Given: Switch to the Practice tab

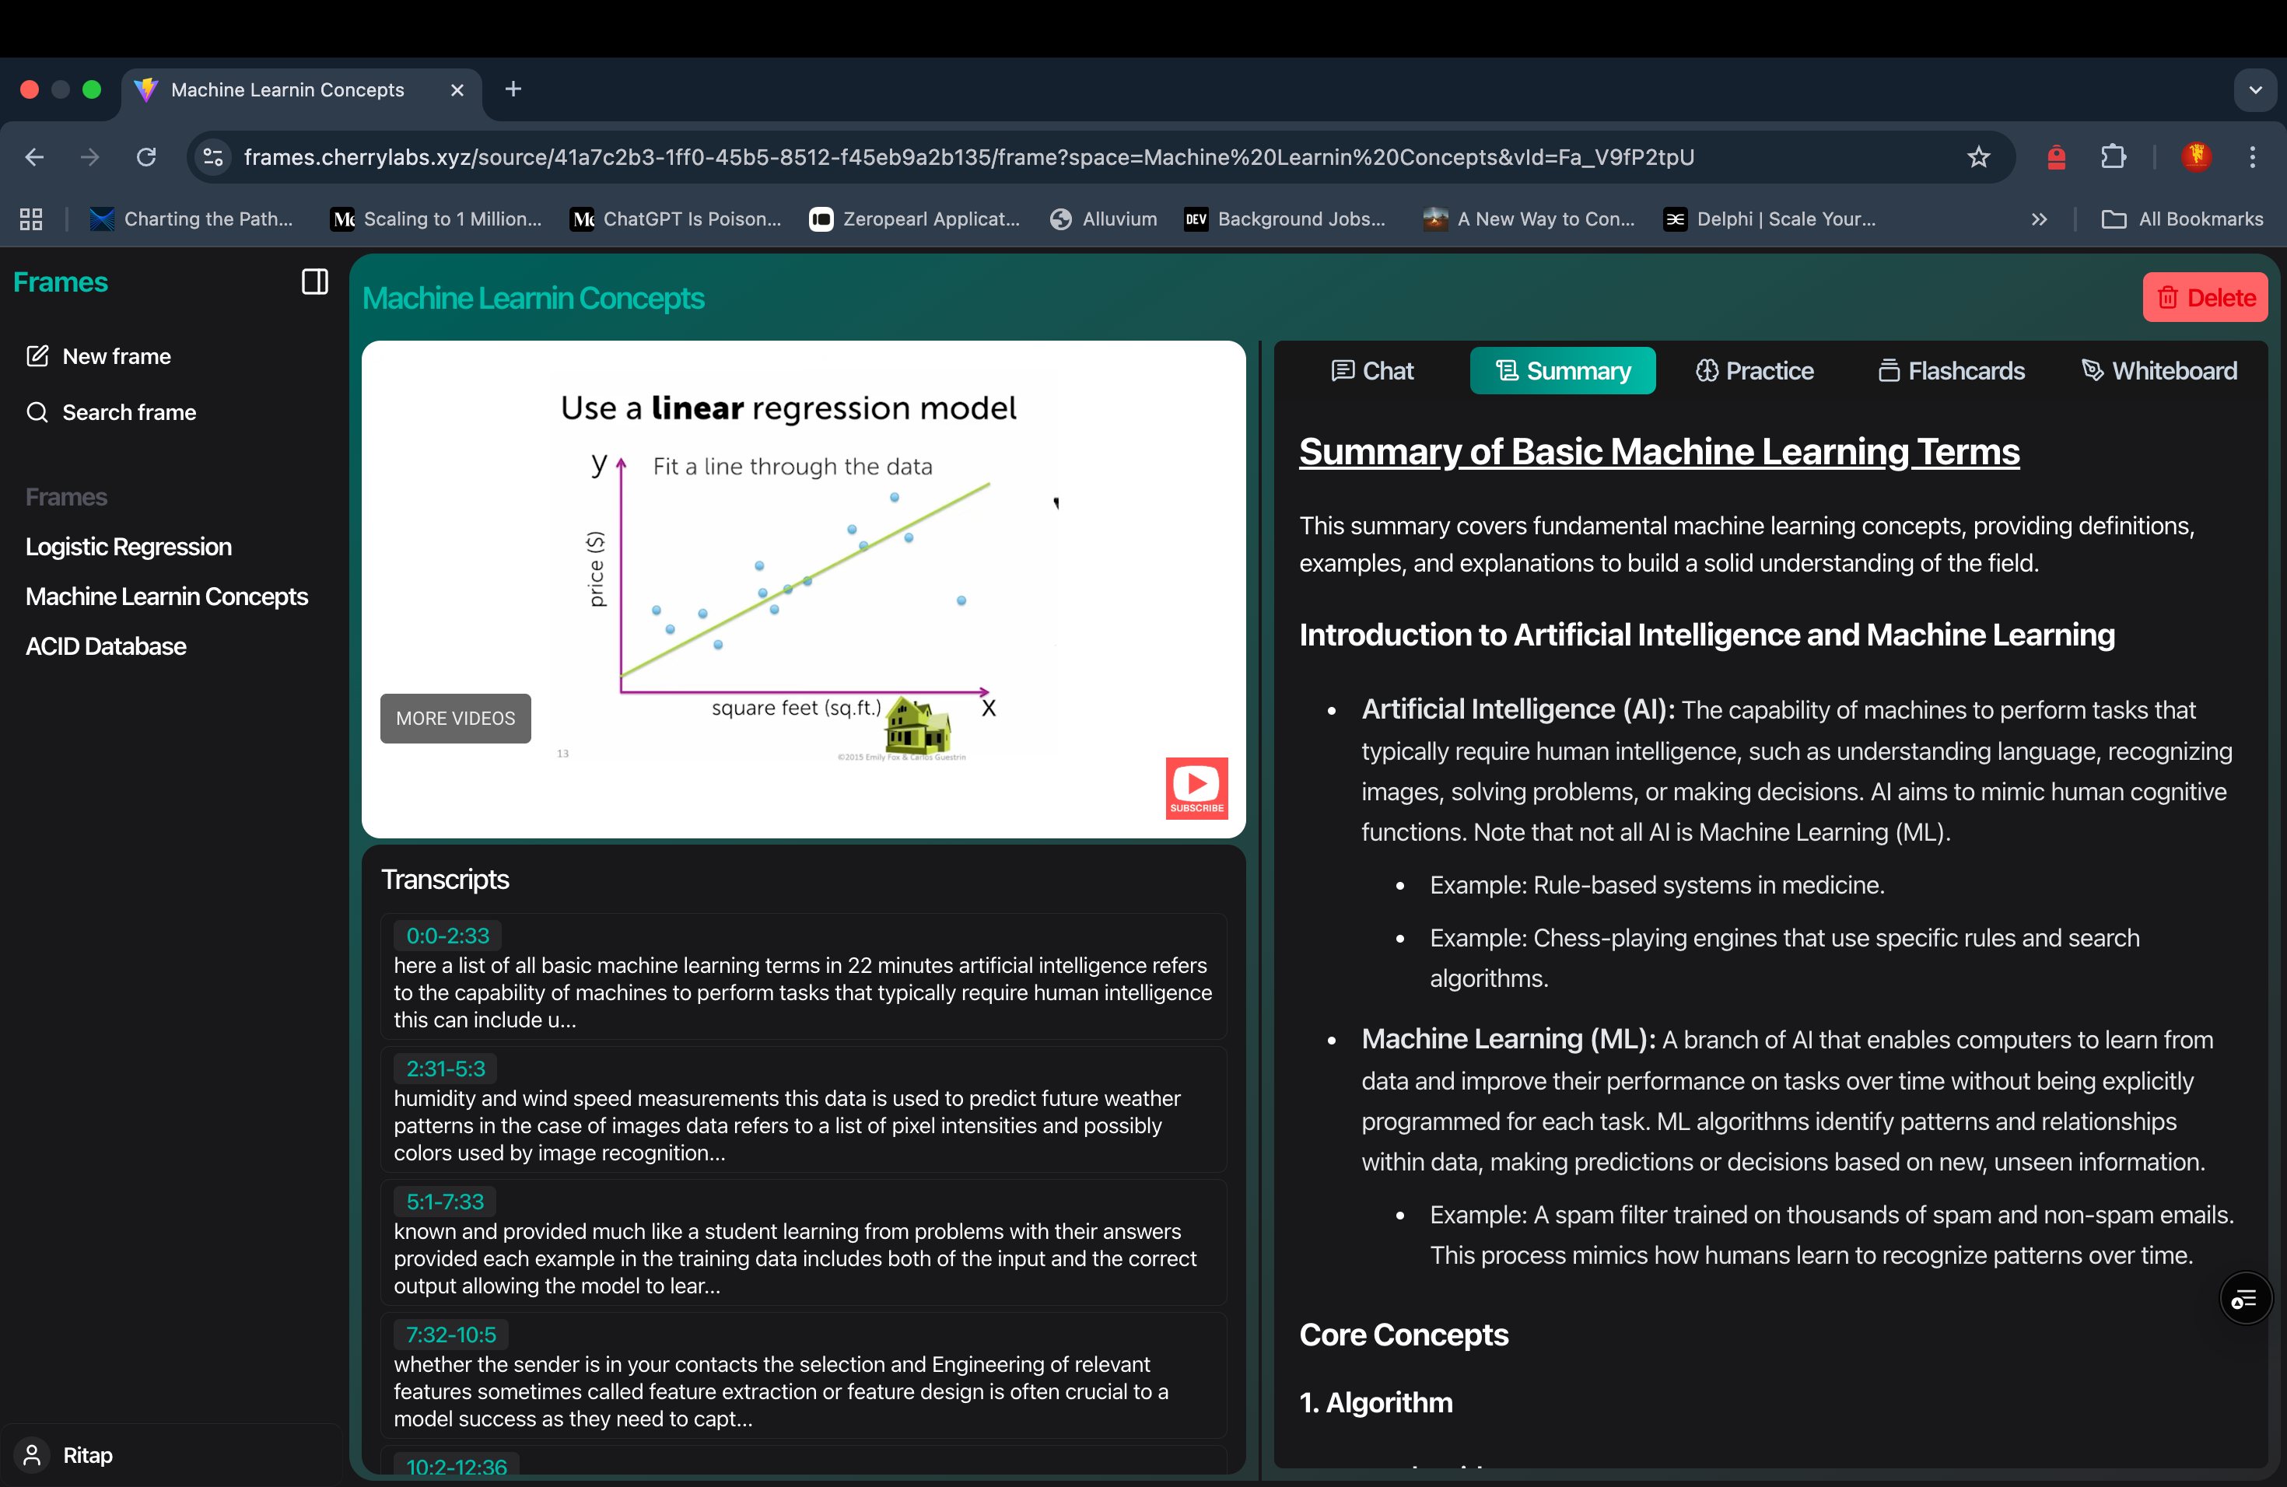Looking at the screenshot, I should (1753, 371).
